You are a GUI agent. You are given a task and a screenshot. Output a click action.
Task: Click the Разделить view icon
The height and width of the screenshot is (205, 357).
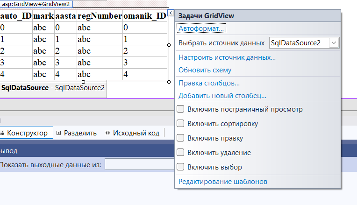(58, 133)
